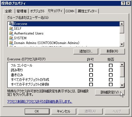
Task: Click permissions list scrollbar down arrow
Action: [x=122, y=85]
